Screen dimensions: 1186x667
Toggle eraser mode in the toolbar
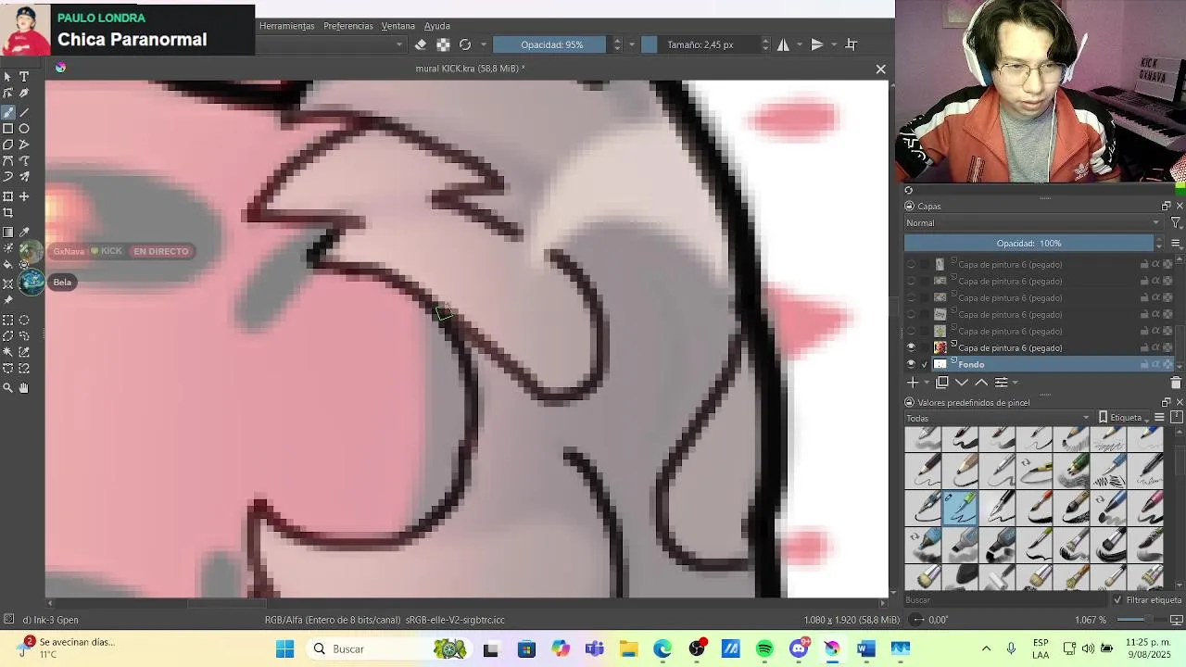421,44
